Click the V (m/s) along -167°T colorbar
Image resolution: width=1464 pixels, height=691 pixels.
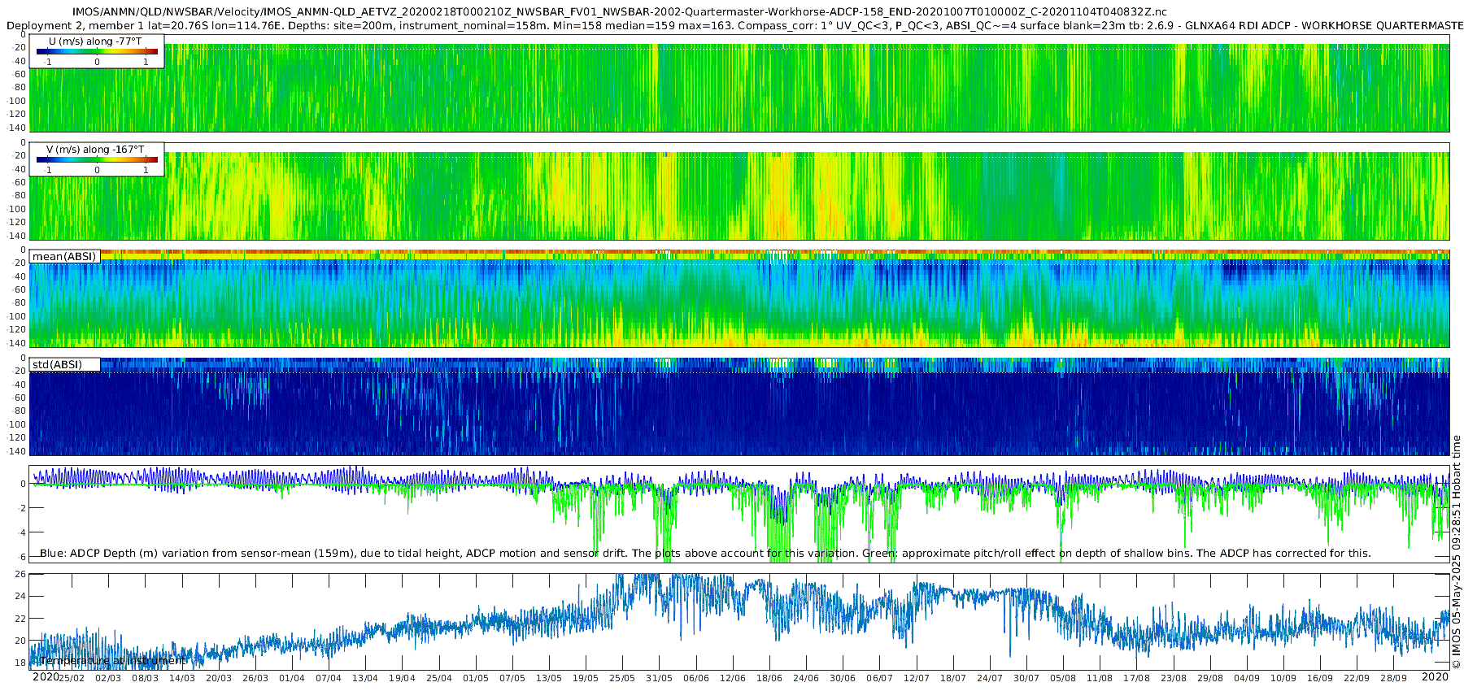97,159
